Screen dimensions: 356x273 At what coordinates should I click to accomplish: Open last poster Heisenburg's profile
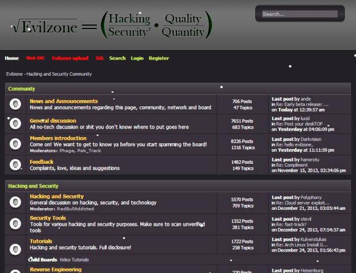click(x=312, y=271)
